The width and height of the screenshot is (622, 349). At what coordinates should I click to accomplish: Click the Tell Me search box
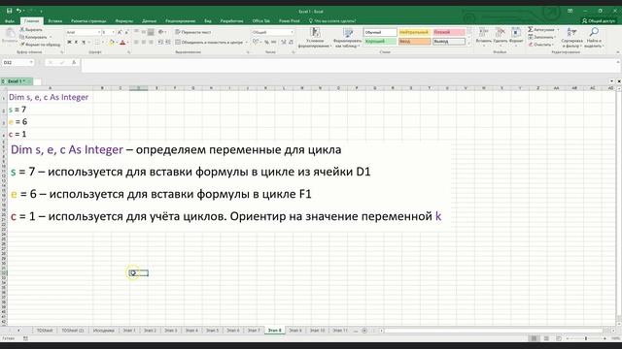coord(332,21)
